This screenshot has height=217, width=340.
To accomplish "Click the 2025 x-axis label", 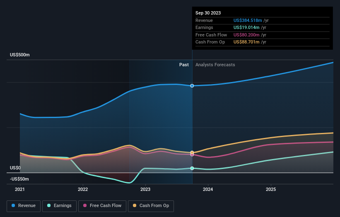I will point(271,190).
